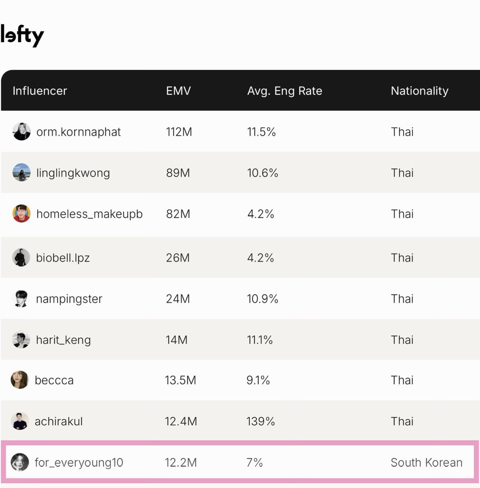Screen dimensions: 480x488
Task: Click Thai nationality for homeless_makeupb
Action: coord(402,214)
